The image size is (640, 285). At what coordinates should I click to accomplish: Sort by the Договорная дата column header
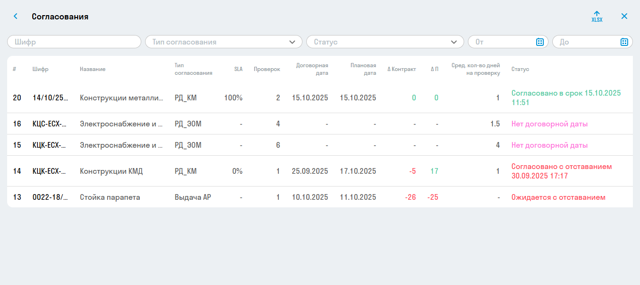312,69
